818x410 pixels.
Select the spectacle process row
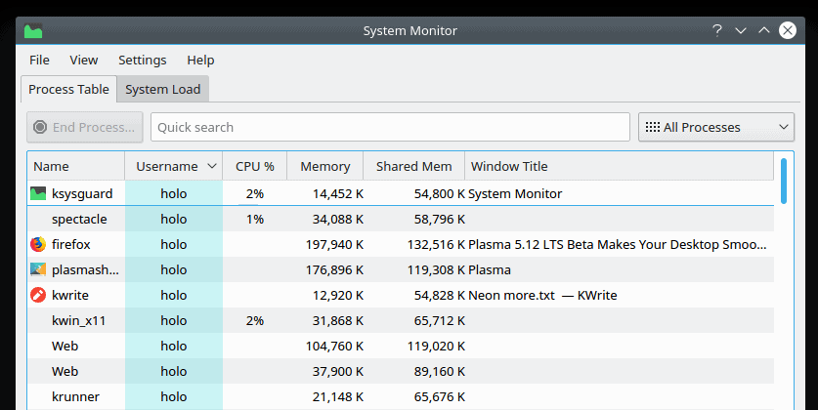[x=401, y=219]
